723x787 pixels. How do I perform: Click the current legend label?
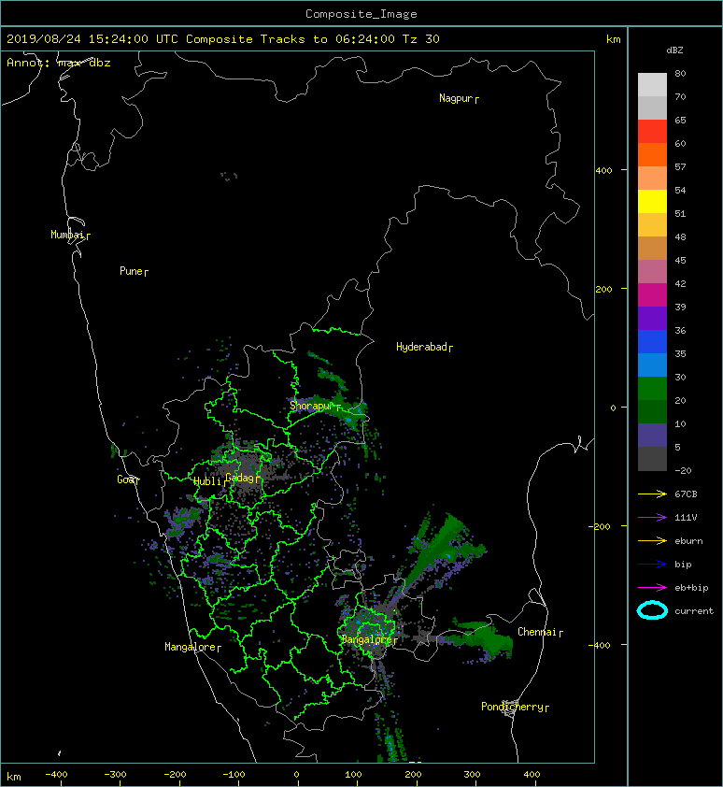coord(694,611)
